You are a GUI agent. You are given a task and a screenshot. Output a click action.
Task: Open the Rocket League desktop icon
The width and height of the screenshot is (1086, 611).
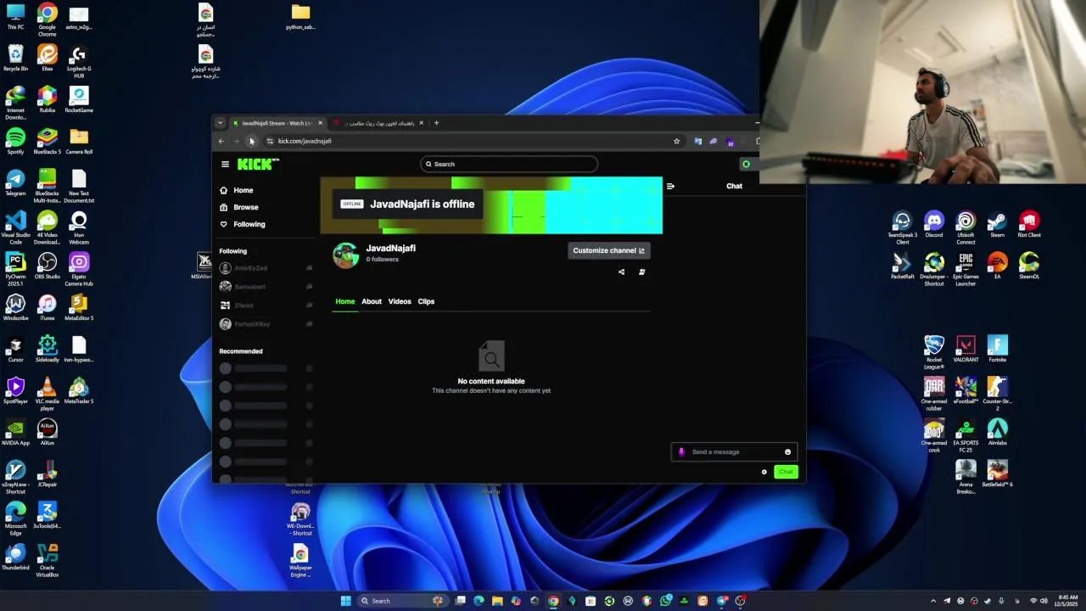pos(934,353)
